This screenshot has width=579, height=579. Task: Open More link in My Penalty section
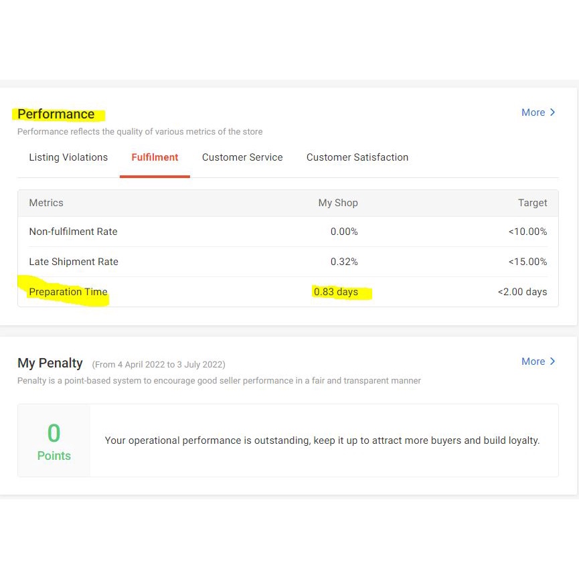(533, 361)
